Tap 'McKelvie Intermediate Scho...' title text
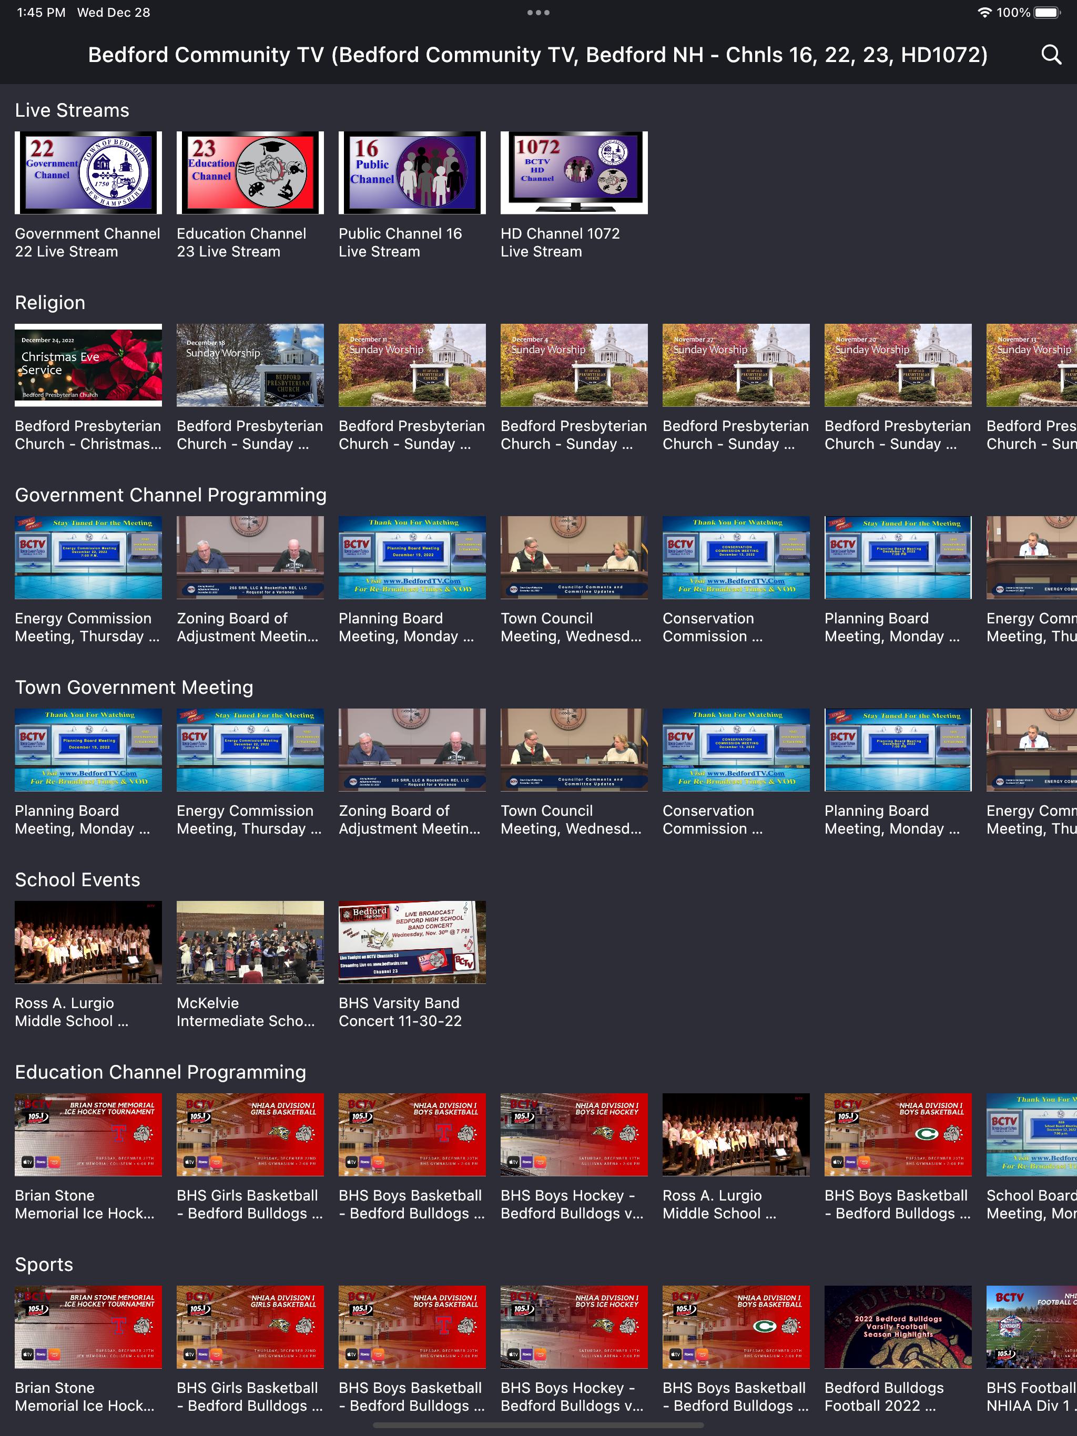The height and width of the screenshot is (1436, 1077). click(246, 1012)
